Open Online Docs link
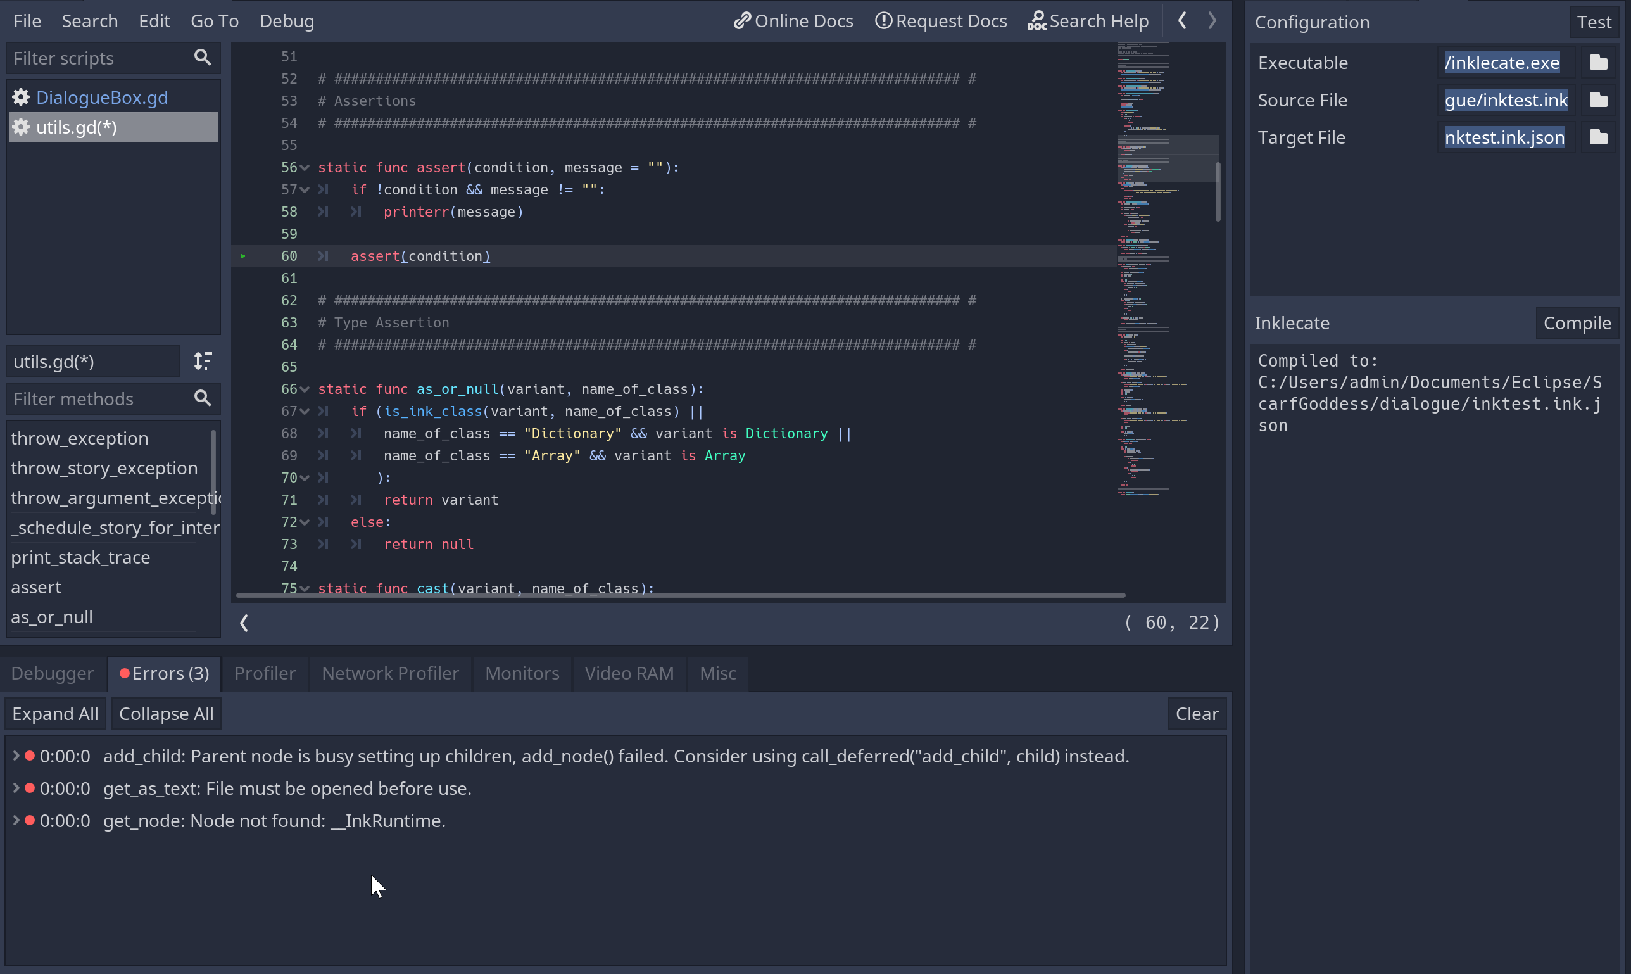Image resolution: width=1631 pixels, height=974 pixels. [793, 21]
